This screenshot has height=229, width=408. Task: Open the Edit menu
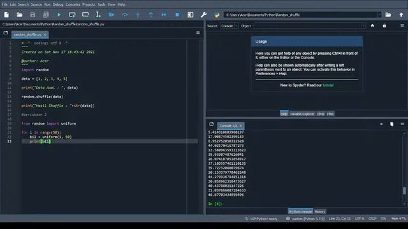[x=13, y=4]
